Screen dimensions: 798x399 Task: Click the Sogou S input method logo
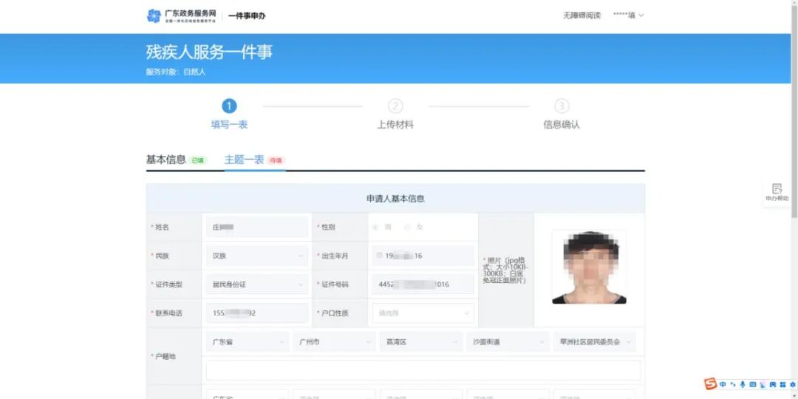(711, 383)
